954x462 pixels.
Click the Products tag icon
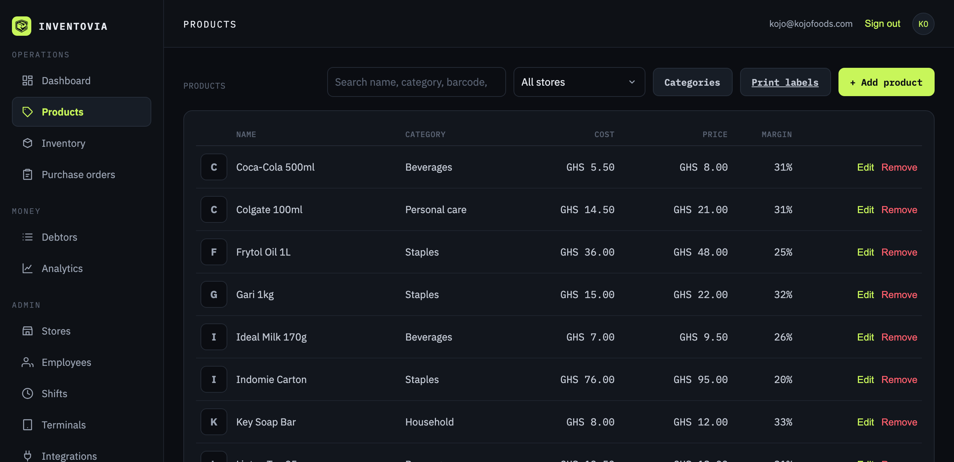28,112
